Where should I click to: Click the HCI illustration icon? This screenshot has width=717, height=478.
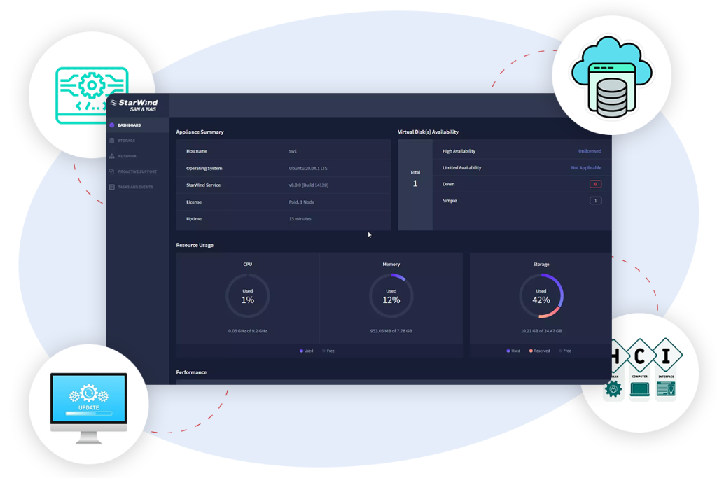pyautogui.click(x=640, y=372)
